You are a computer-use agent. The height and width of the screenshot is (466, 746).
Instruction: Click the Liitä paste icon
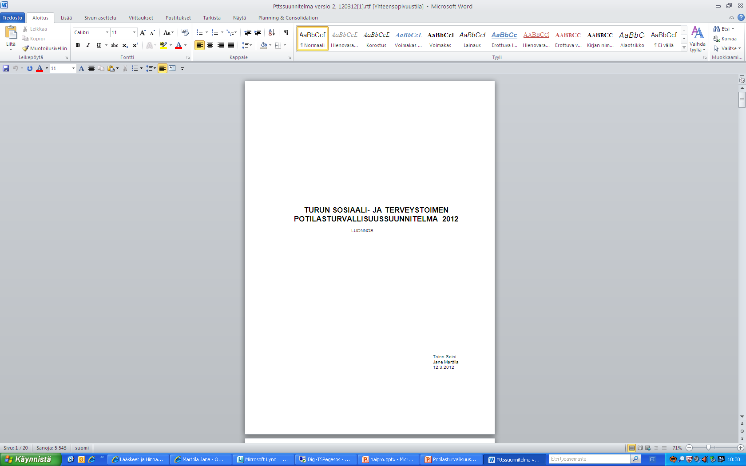(11, 32)
